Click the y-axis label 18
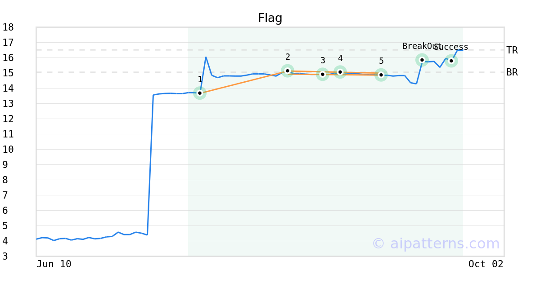Image resolution: width=540 pixels, height=283 pixels. [8, 27]
